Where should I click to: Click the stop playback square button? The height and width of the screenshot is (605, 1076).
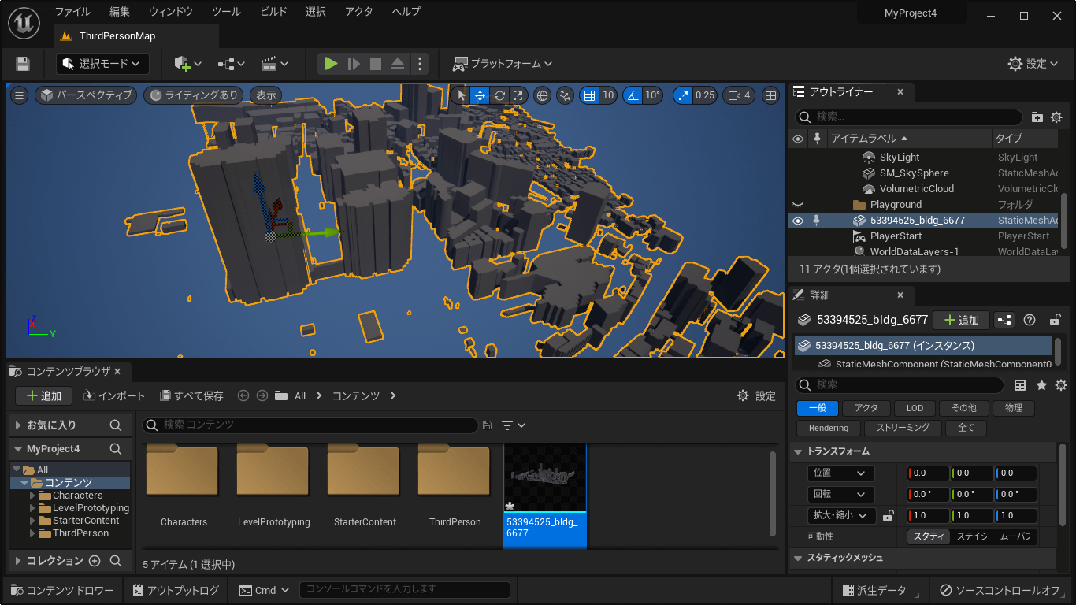click(x=376, y=64)
